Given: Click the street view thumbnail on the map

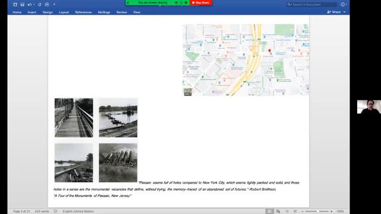Looking at the screenshot, I should [x=188, y=92].
